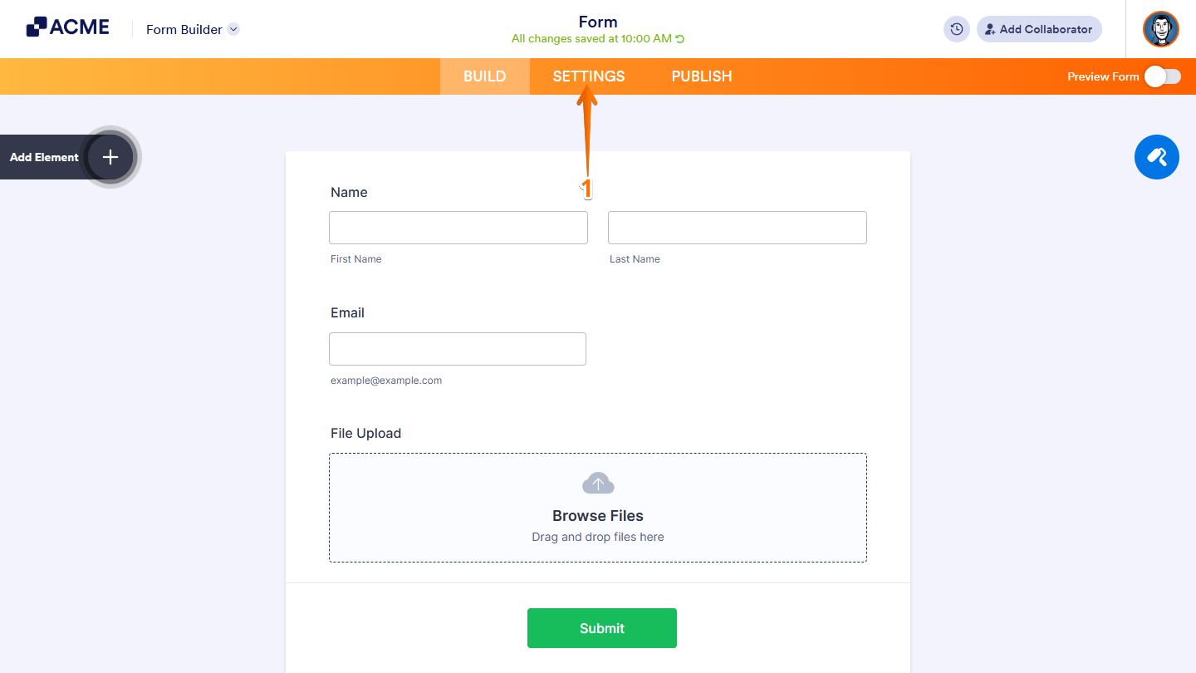Click Browse Files to upload
The image size is (1196, 673).
tap(598, 515)
